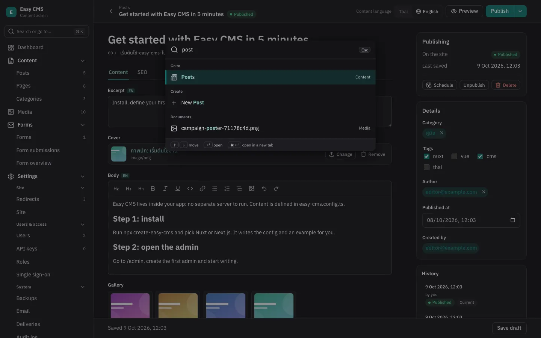Screen dimensions: 541x338
Task: Click the H4 heading toolbar icon
Action: (141, 189)
